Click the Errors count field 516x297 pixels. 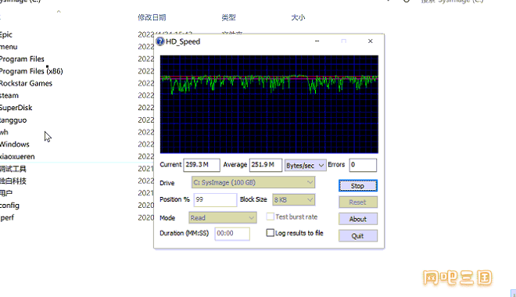tap(363, 165)
